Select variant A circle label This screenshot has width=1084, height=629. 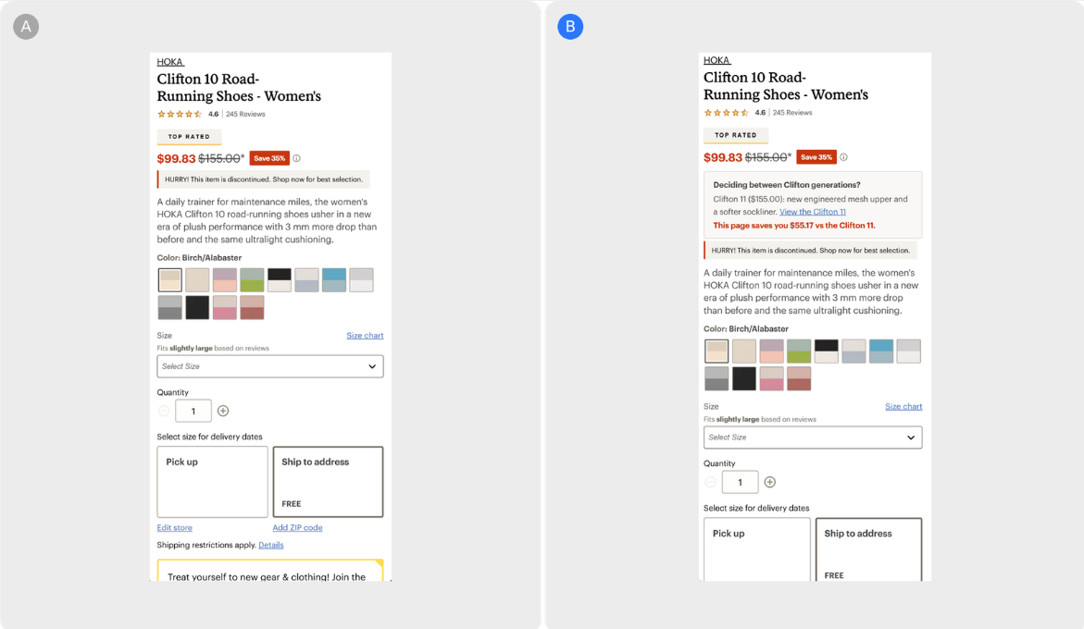coord(26,26)
